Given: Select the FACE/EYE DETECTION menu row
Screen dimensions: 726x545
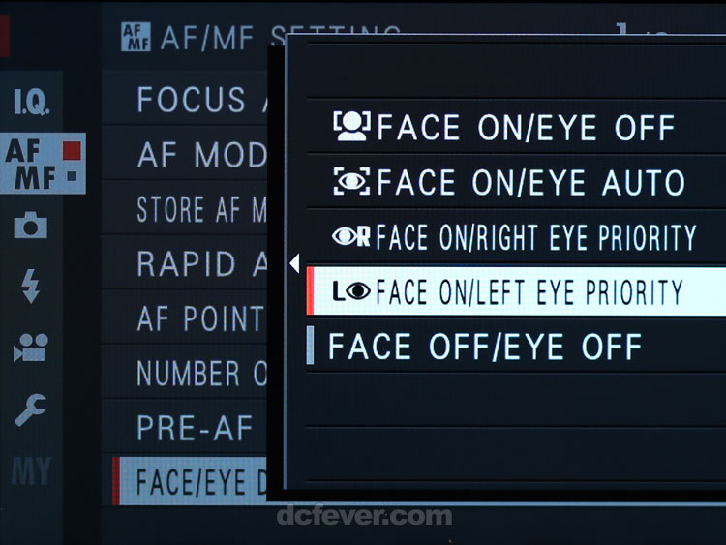Looking at the screenshot, I should tap(190, 481).
